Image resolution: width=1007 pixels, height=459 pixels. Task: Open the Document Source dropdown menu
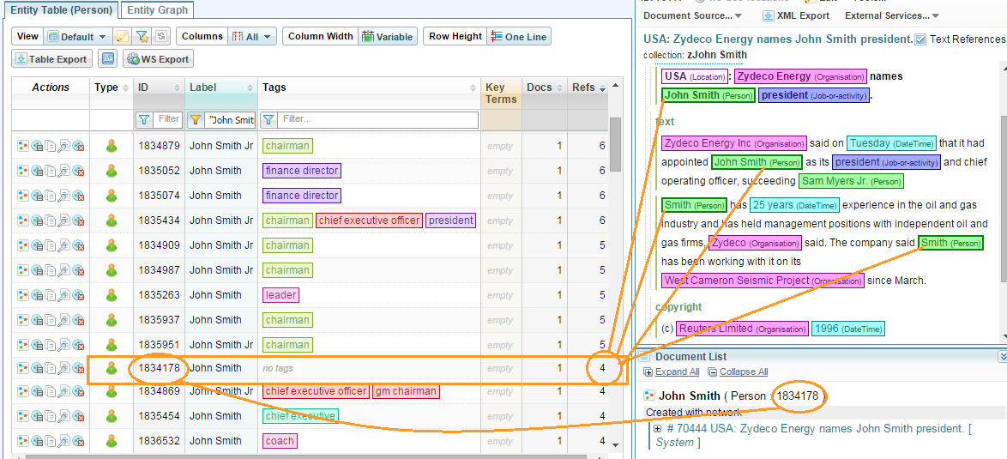click(693, 15)
